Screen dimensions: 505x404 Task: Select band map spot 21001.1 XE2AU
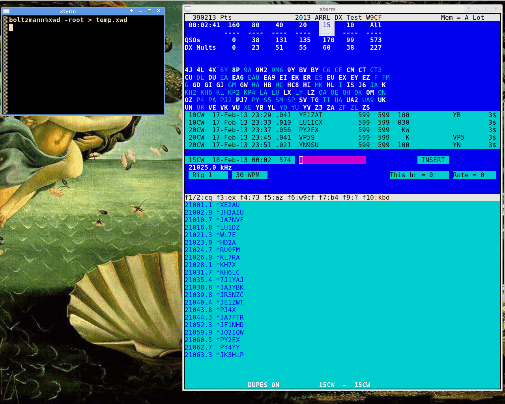[212, 205]
